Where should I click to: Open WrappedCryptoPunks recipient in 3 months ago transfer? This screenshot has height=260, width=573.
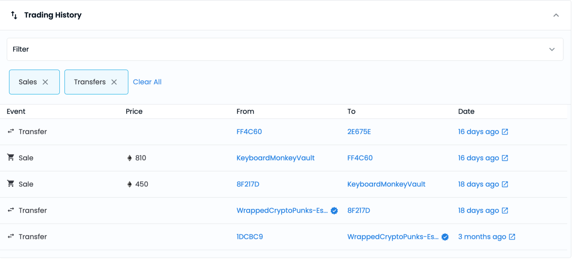[x=393, y=237]
